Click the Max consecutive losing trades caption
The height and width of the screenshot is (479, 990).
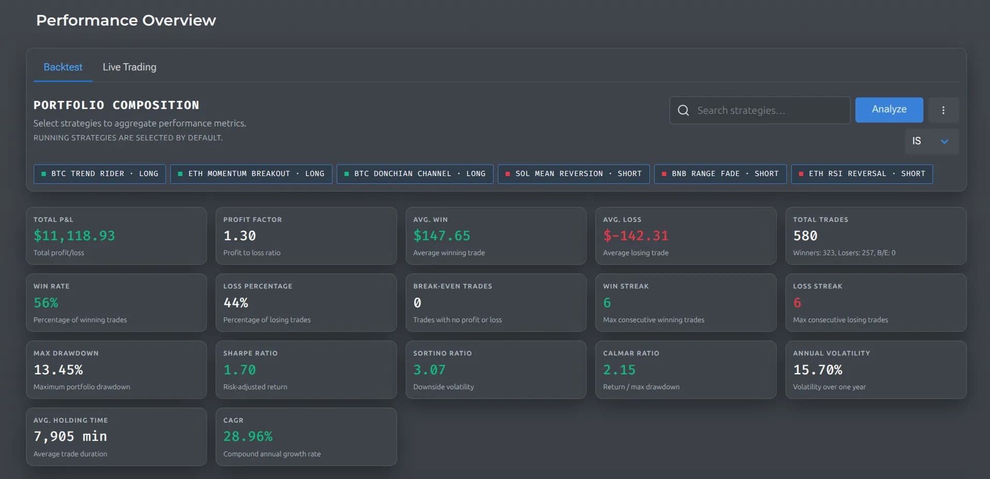[840, 320]
